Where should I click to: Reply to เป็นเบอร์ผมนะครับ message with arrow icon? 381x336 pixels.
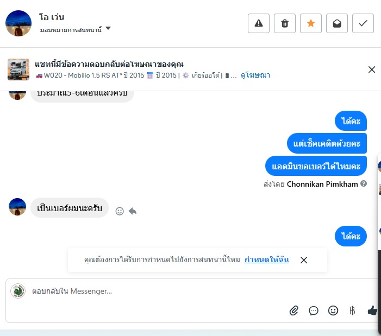click(x=133, y=211)
